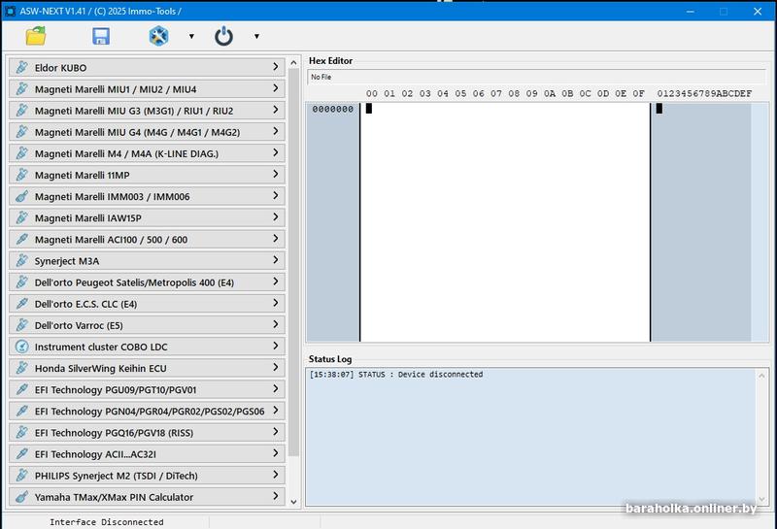The image size is (777, 529).
Task: Click the Magneti Marelli MIU1 / MIU2 / MIU4 icon
Action: 21,88
